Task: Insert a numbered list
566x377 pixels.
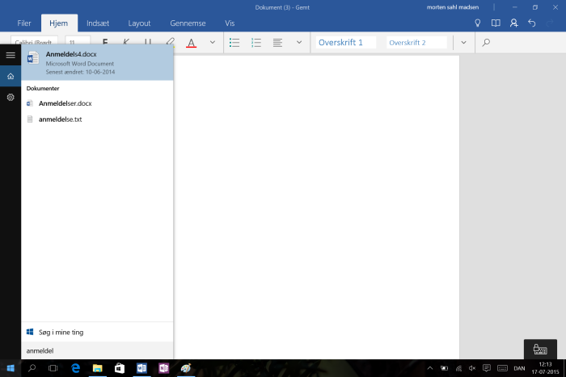Action: click(256, 43)
